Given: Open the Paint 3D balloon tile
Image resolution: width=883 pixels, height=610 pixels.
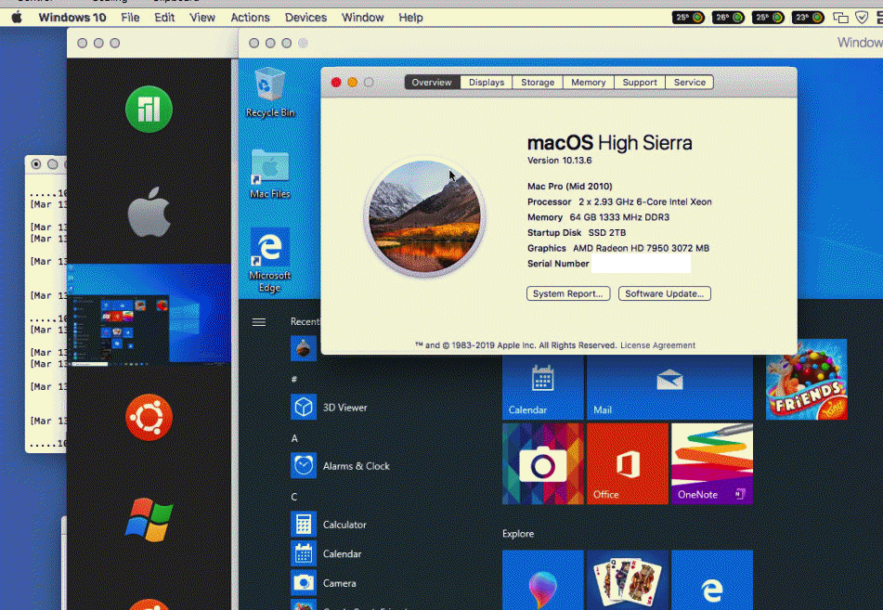Looking at the screenshot, I should pos(543,580).
